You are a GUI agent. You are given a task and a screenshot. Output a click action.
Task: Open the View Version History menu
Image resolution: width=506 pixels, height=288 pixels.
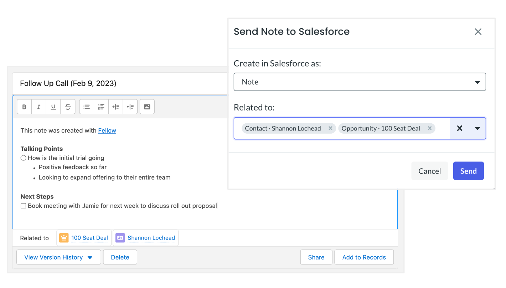pos(58,257)
